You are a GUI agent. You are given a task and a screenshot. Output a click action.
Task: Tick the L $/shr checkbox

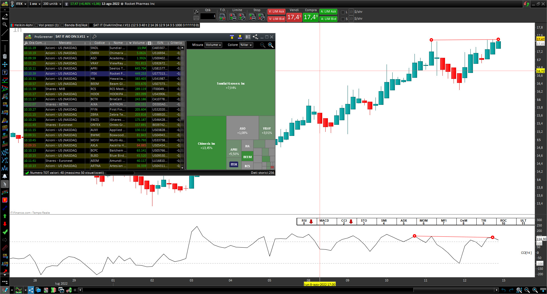point(343,12)
